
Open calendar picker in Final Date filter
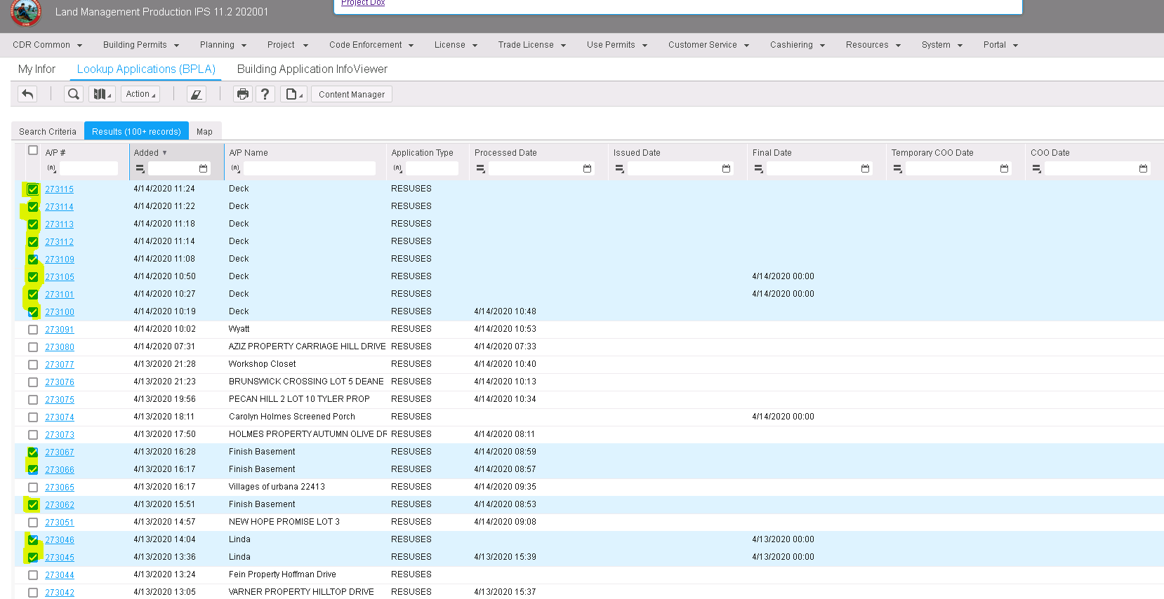coord(866,168)
